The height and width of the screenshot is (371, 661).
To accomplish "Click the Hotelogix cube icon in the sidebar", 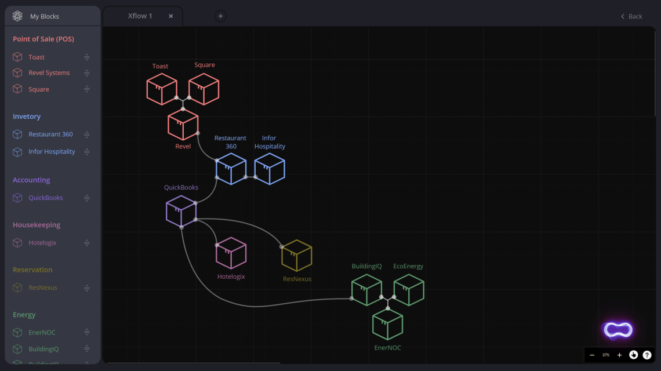I will coord(17,242).
